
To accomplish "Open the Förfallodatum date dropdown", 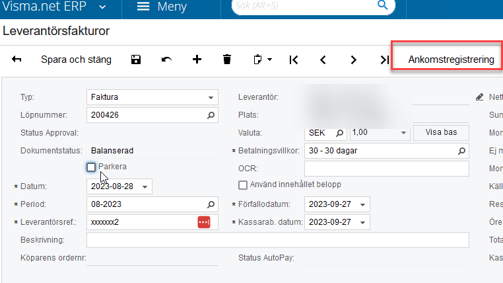I will point(363,204).
